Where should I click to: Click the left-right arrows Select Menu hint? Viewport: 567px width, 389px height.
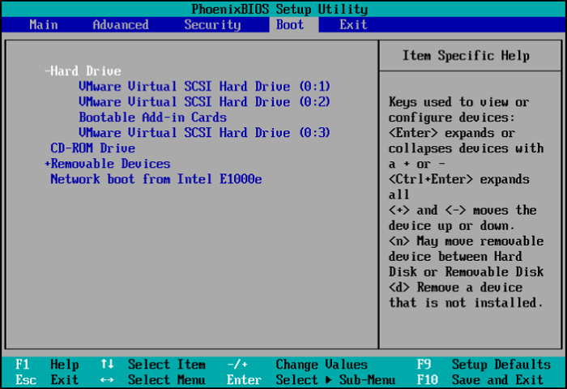coord(152,380)
